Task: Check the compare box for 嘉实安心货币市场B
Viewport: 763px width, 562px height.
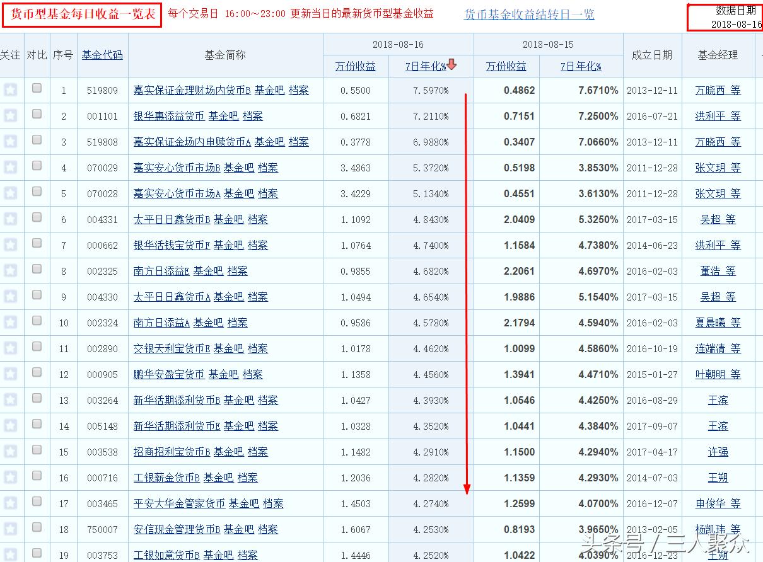Action: [x=37, y=168]
